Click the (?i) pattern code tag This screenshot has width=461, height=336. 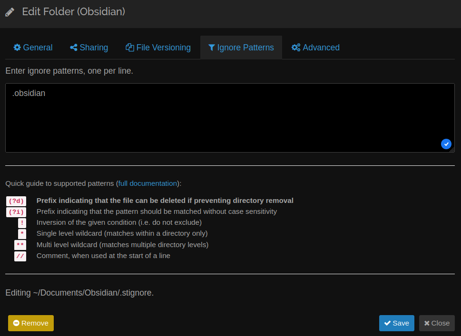(x=16, y=212)
